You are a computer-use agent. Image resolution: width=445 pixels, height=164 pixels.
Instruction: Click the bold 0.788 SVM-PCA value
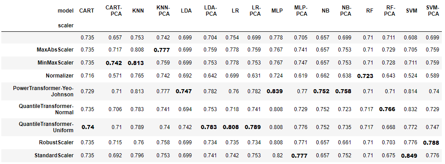click(432, 142)
